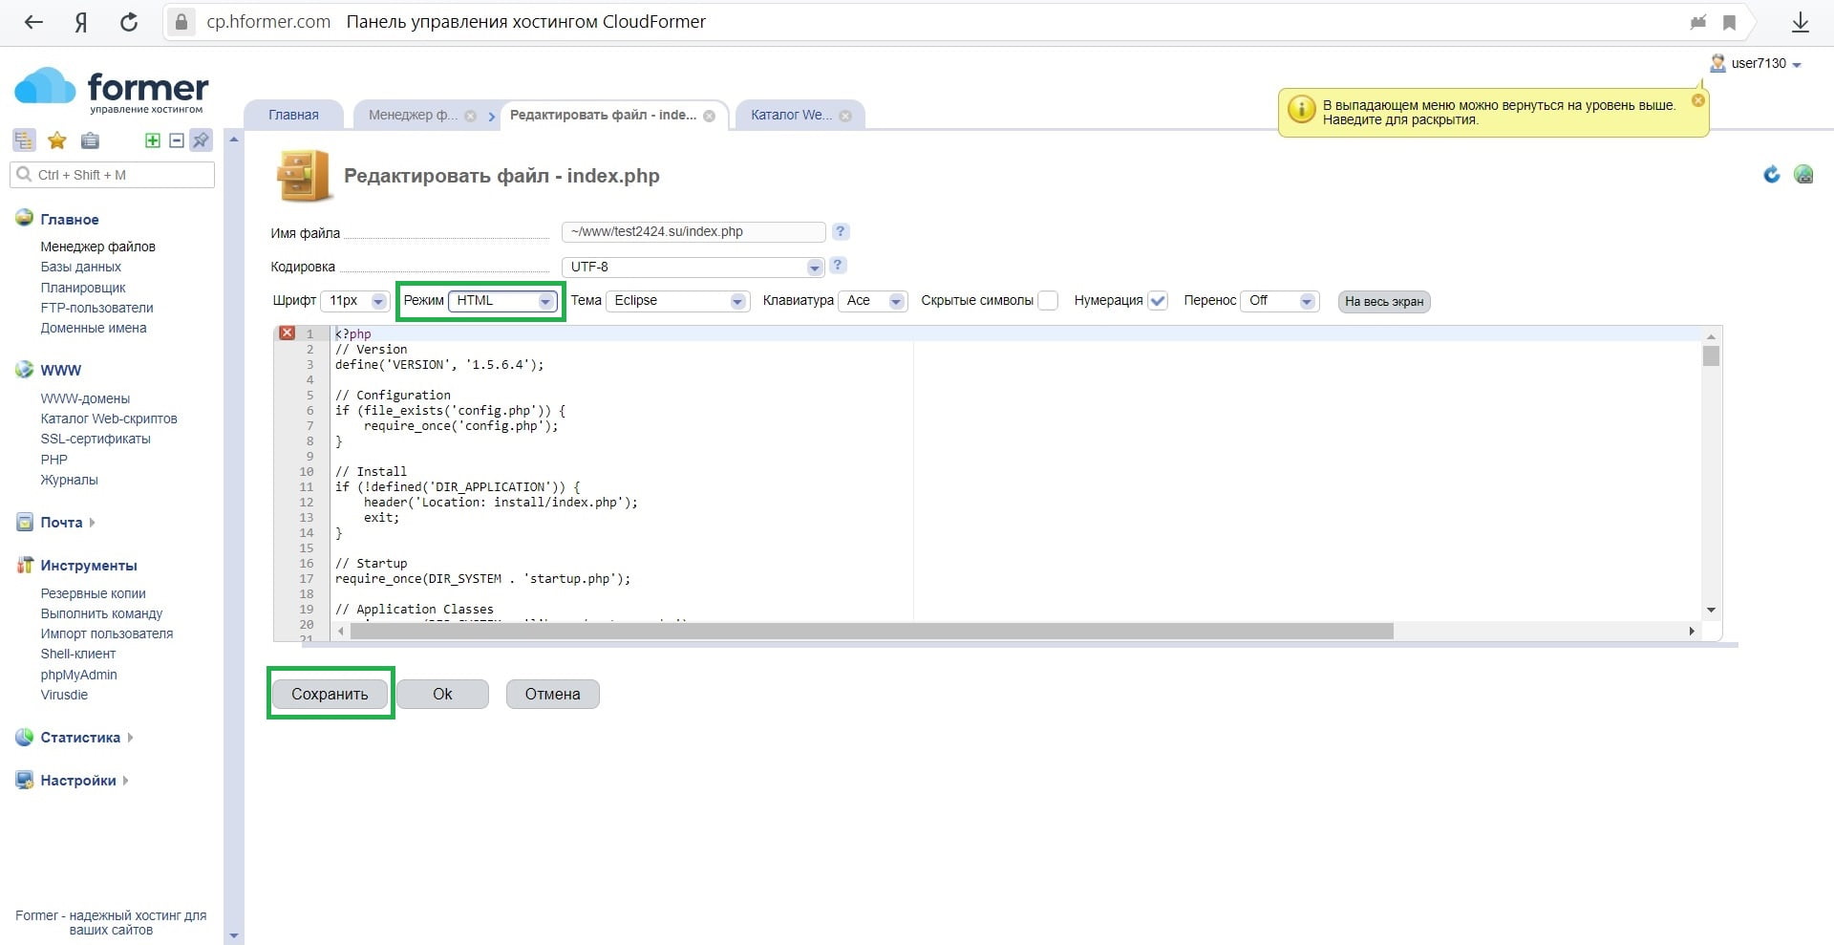
Task: Open Менеджер файлов in sidebar menu
Action: (x=97, y=247)
